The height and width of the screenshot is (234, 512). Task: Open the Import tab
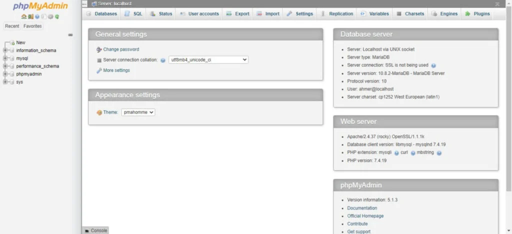(x=268, y=13)
